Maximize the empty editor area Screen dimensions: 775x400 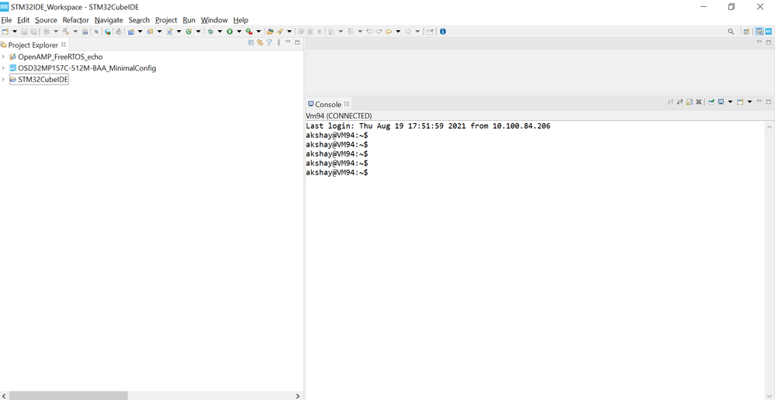[x=769, y=43]
